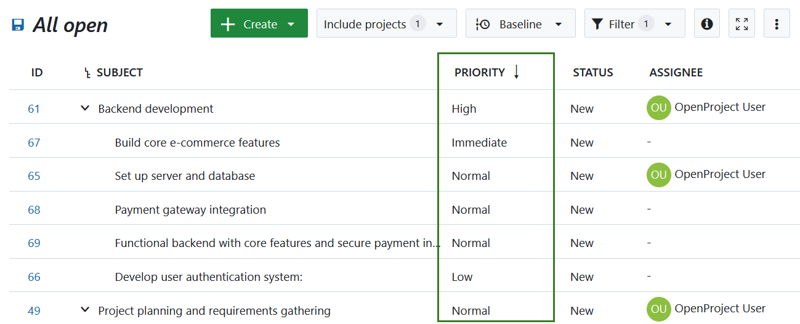Collapse Project planning and requirements gathering
Screen dimensions: 800x324
(85, 310)
